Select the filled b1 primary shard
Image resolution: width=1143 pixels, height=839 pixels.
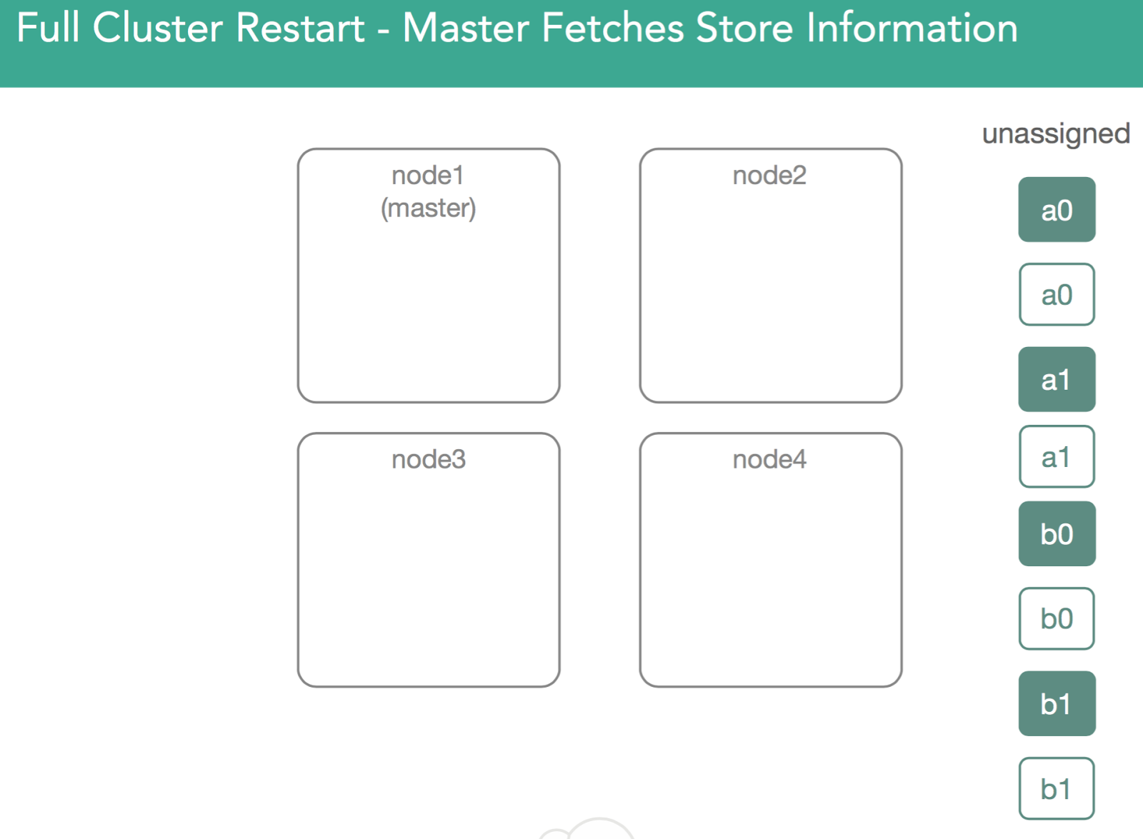click(x=1057, y=703)
